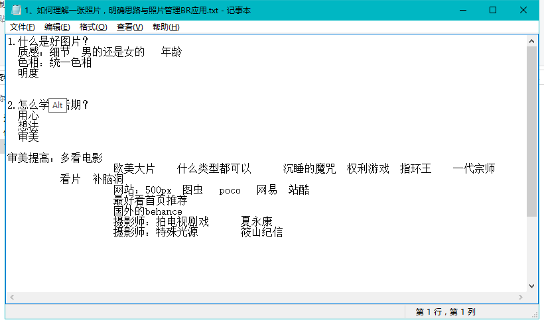Maximize the Notepad window
This screenshot has width=544, height=324.
tap(493, 10)
